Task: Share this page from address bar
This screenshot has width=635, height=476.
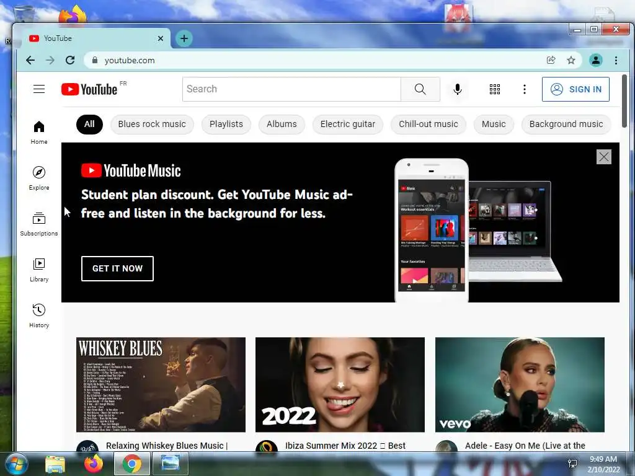Action: pos(551,60)
